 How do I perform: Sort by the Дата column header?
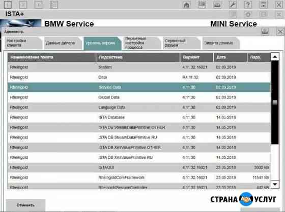230,57
